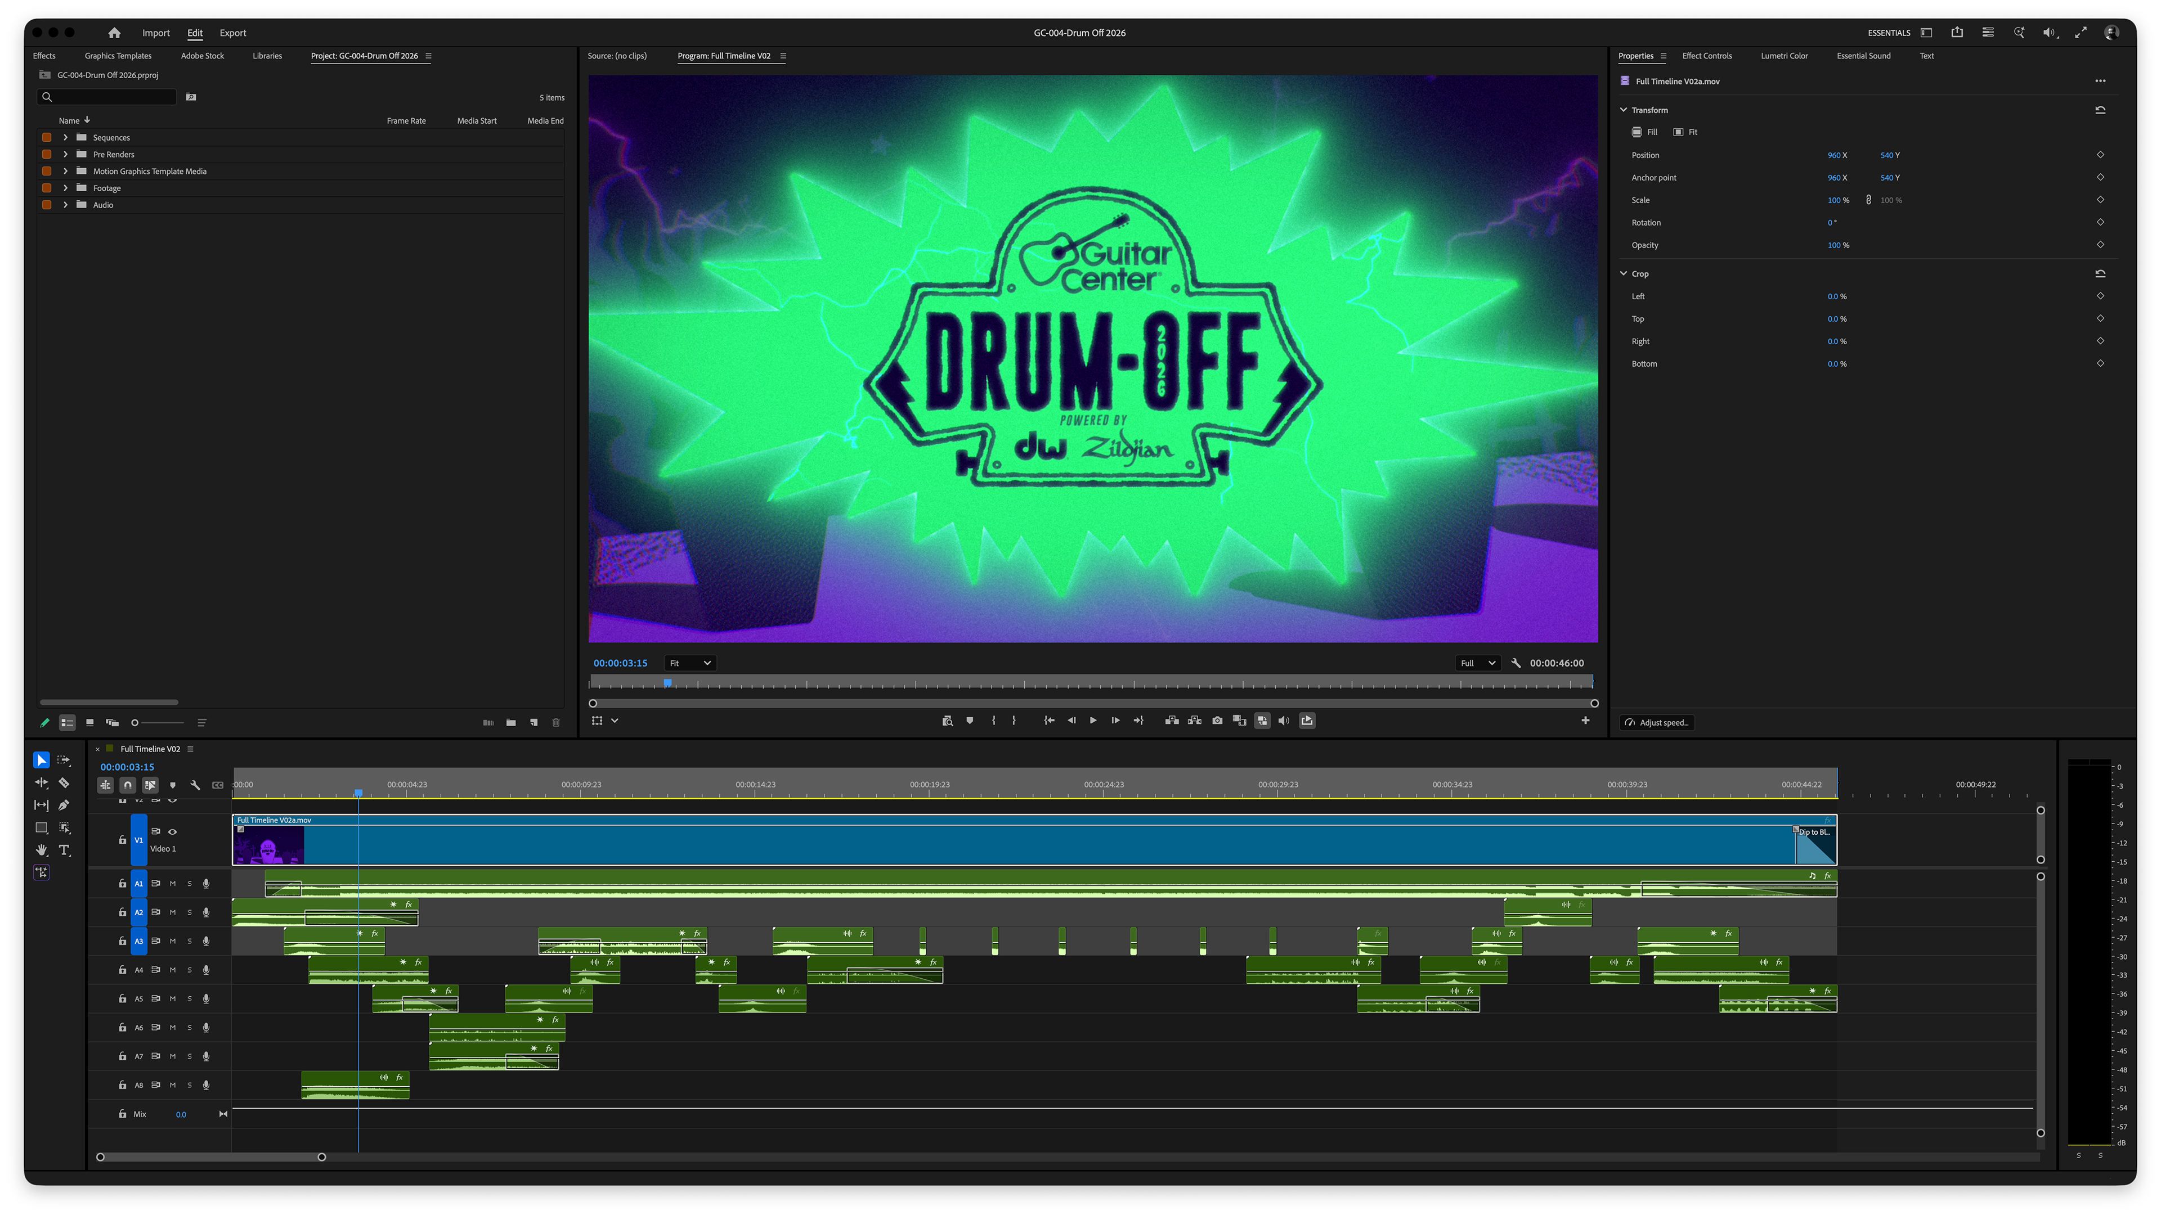Open the workspaces panel icon beside ESSENTIALS
Image resolution: width=2161 pixels, height=1215 pixels.
tap(1926, 33)
